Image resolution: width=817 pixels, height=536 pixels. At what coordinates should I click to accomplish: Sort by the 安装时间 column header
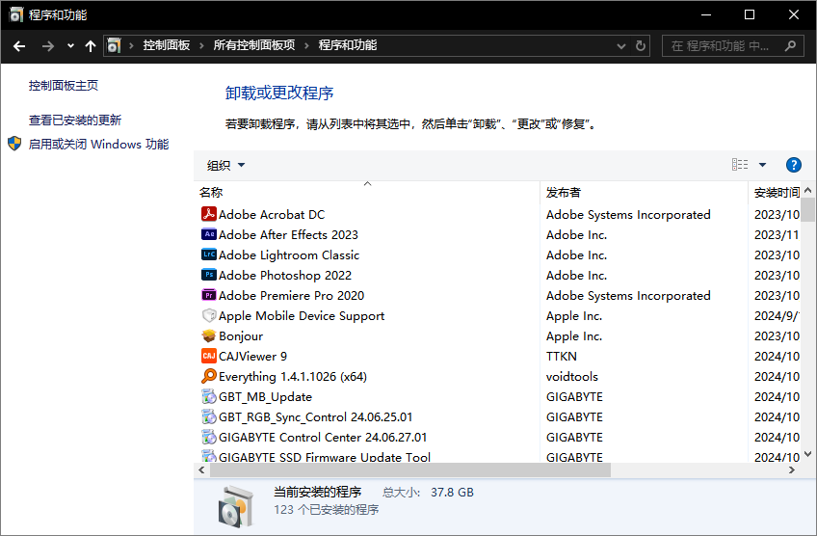pos(775,192)
